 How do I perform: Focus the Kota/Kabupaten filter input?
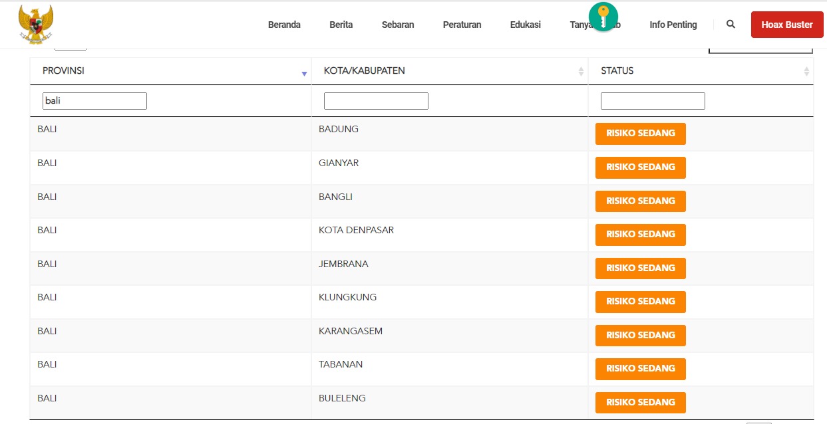click(x=376, y=101)
